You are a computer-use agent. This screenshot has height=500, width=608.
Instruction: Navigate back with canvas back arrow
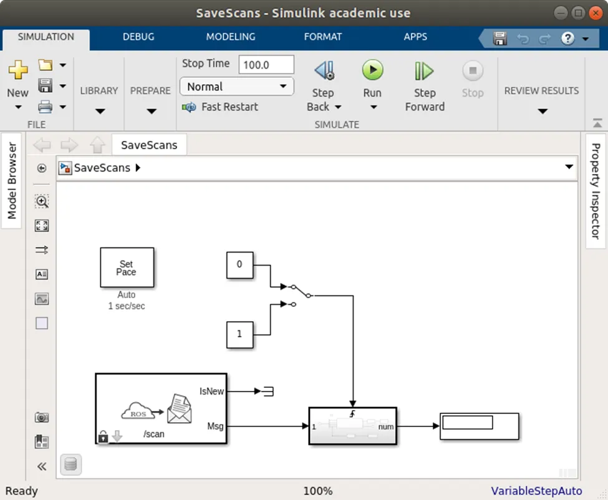click(42, 145)
